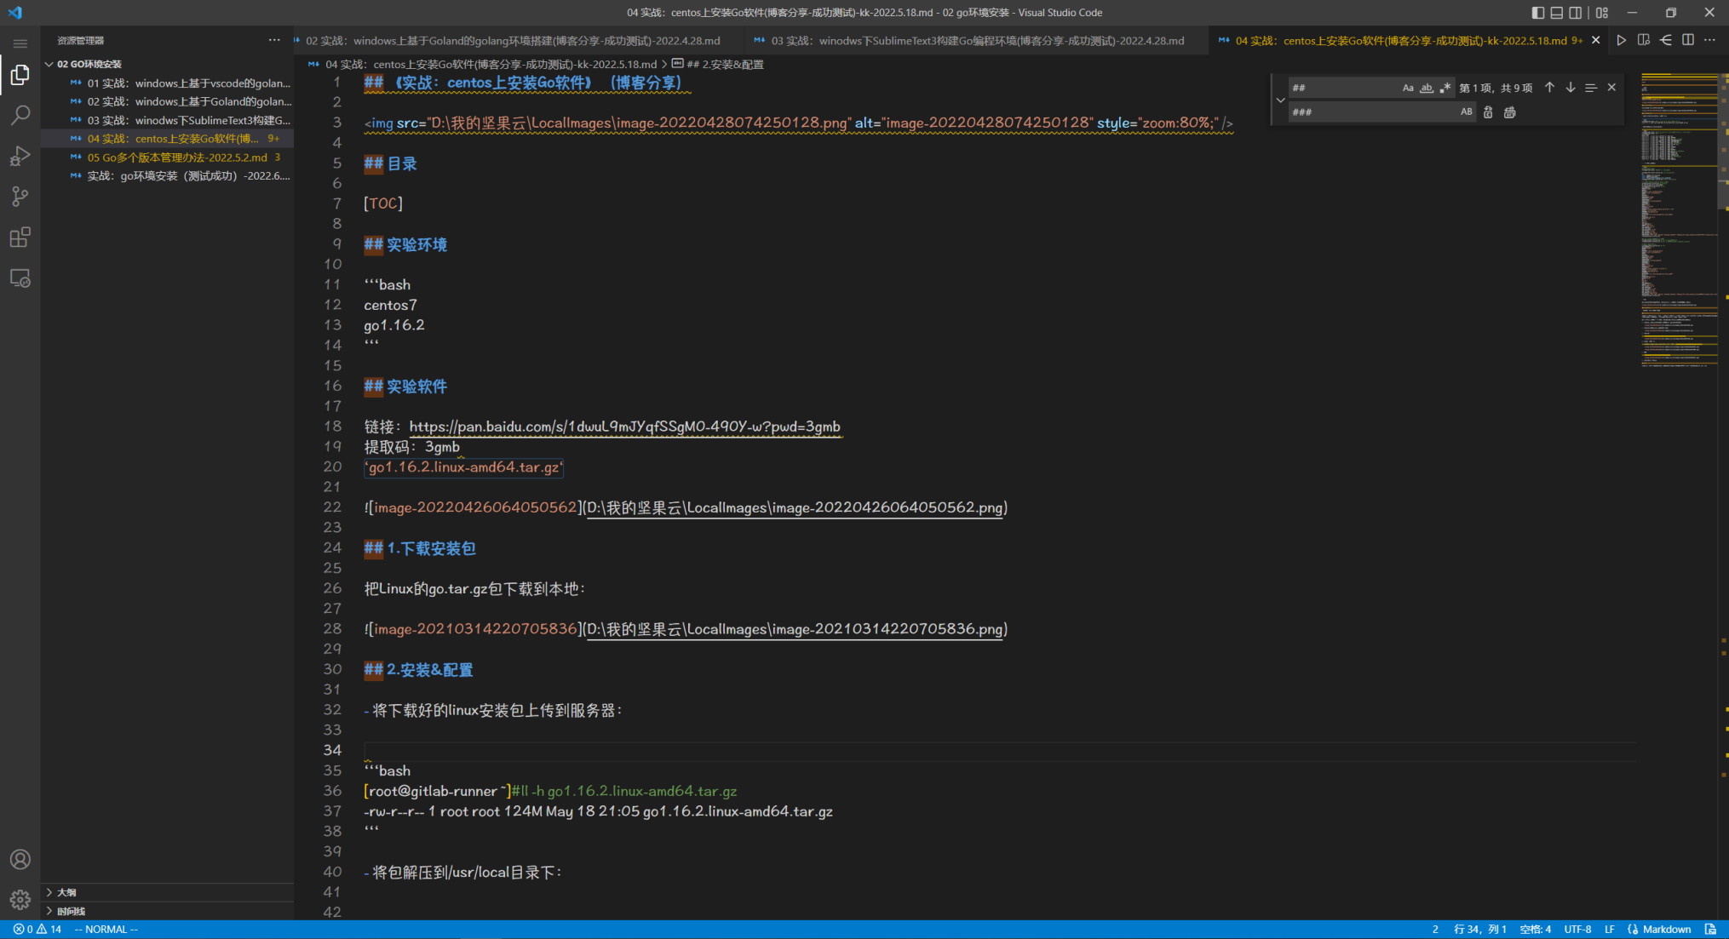Open preview to the side icon
1729x939 pixels.
pyautogui.click(x=1644, y=40)
